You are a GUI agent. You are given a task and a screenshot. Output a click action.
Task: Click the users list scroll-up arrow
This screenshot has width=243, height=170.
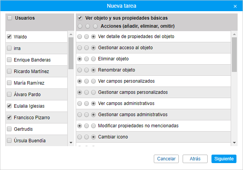(x=71, y=34)
